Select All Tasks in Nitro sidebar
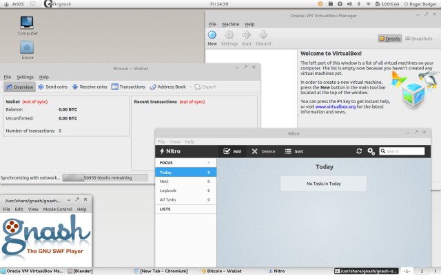This screenshot has height=275, width=441. pyautogui.click(x=185, y=199)
